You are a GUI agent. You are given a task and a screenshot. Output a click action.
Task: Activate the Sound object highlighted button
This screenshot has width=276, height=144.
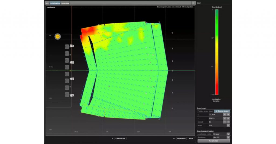tap(222, 111)
